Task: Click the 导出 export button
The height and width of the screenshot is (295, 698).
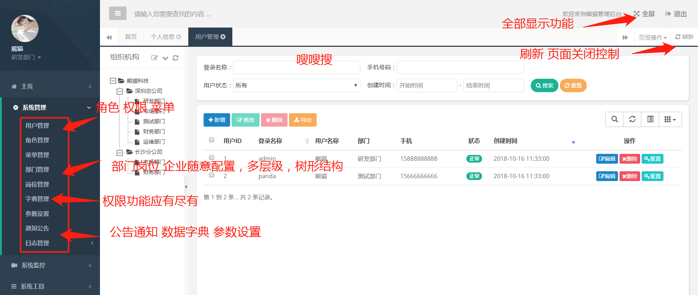Action: point(303,120)
